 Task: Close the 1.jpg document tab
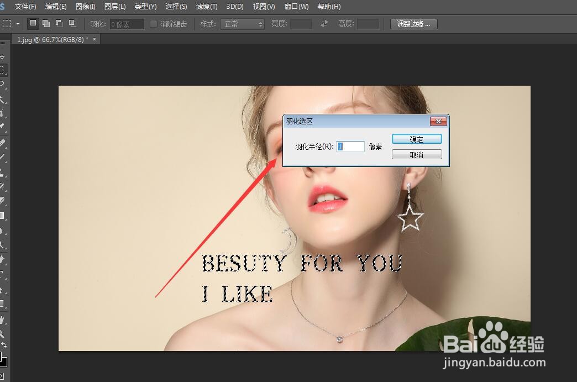(95, 39)
